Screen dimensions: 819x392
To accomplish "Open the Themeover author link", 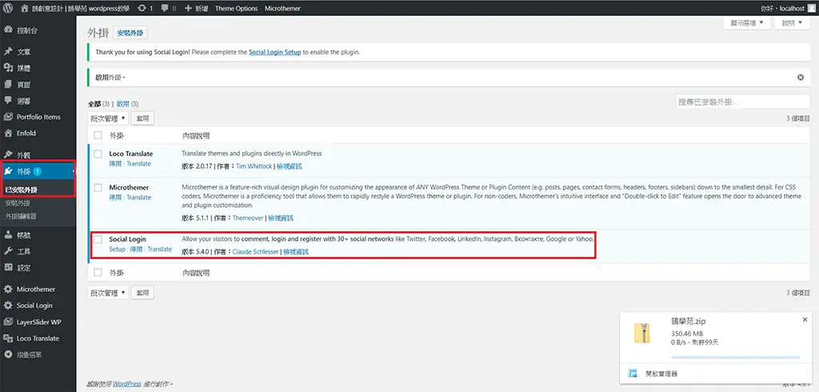I will (x=248, y=218).
